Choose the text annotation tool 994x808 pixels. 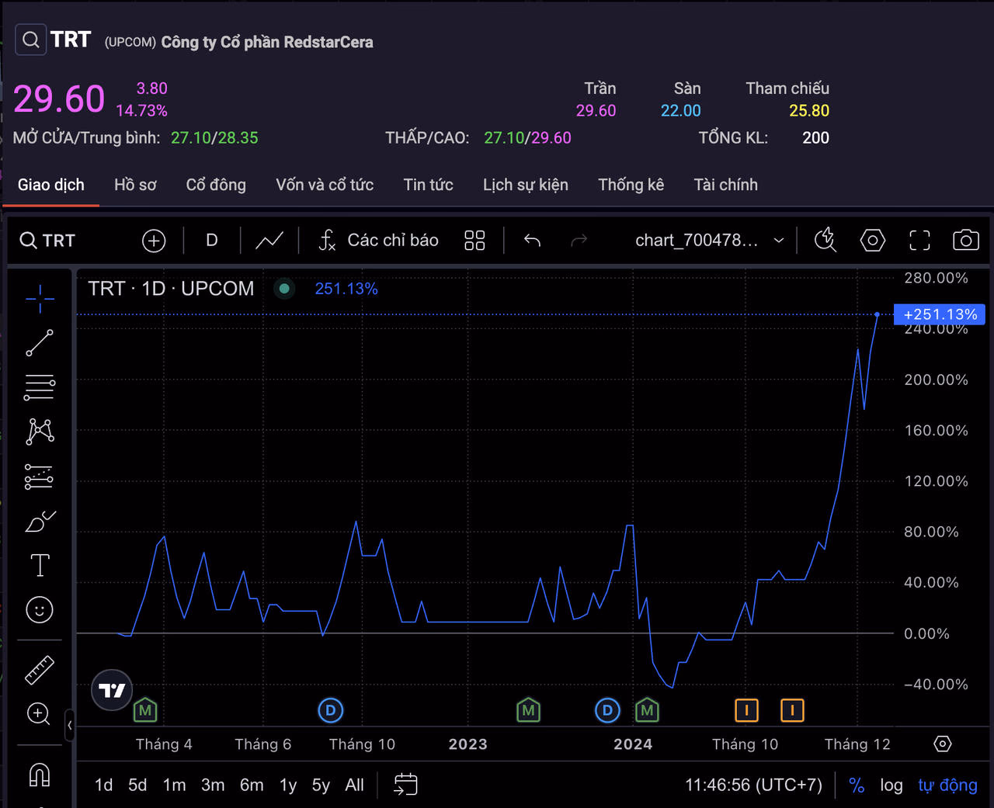(40, 565)
